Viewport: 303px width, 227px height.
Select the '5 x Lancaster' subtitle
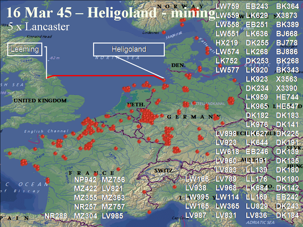pos(39,26)
